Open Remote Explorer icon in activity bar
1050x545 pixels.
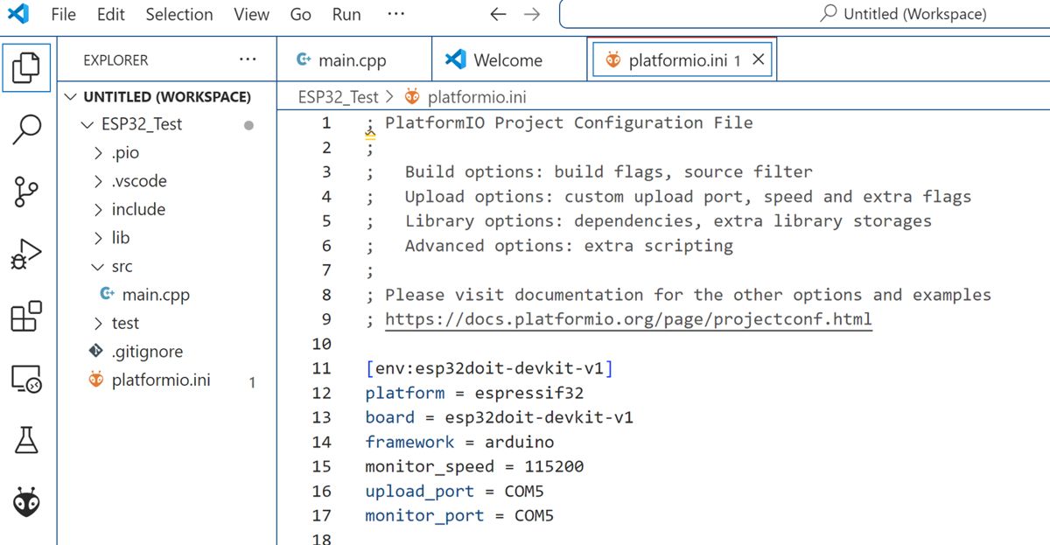click(26, 379)
